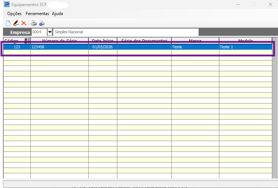Open the Ferramentas menu
This screenshot has height=188, width=278.
point(37,14)
